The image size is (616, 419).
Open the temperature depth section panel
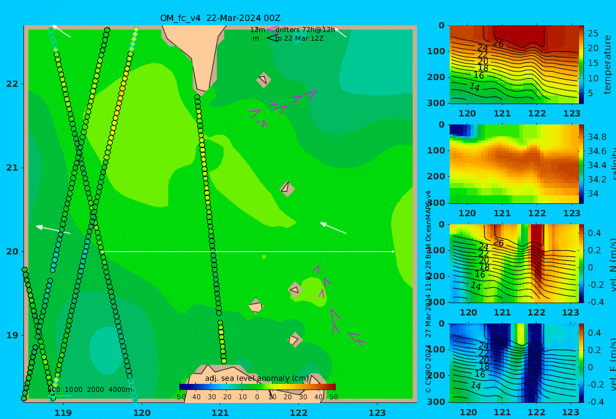[x=514, y=65]
